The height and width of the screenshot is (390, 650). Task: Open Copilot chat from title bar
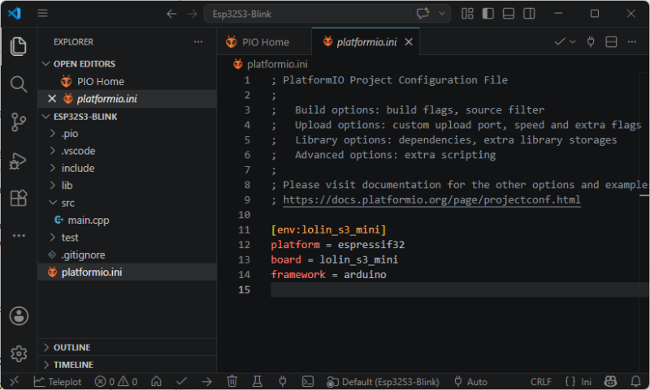pos(422,14)
